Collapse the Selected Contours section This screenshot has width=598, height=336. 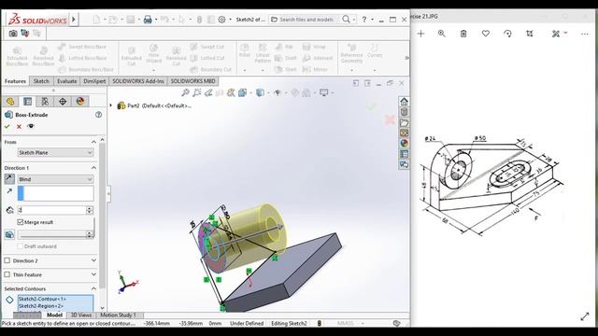pyautogui.click(x=93, y=288)
